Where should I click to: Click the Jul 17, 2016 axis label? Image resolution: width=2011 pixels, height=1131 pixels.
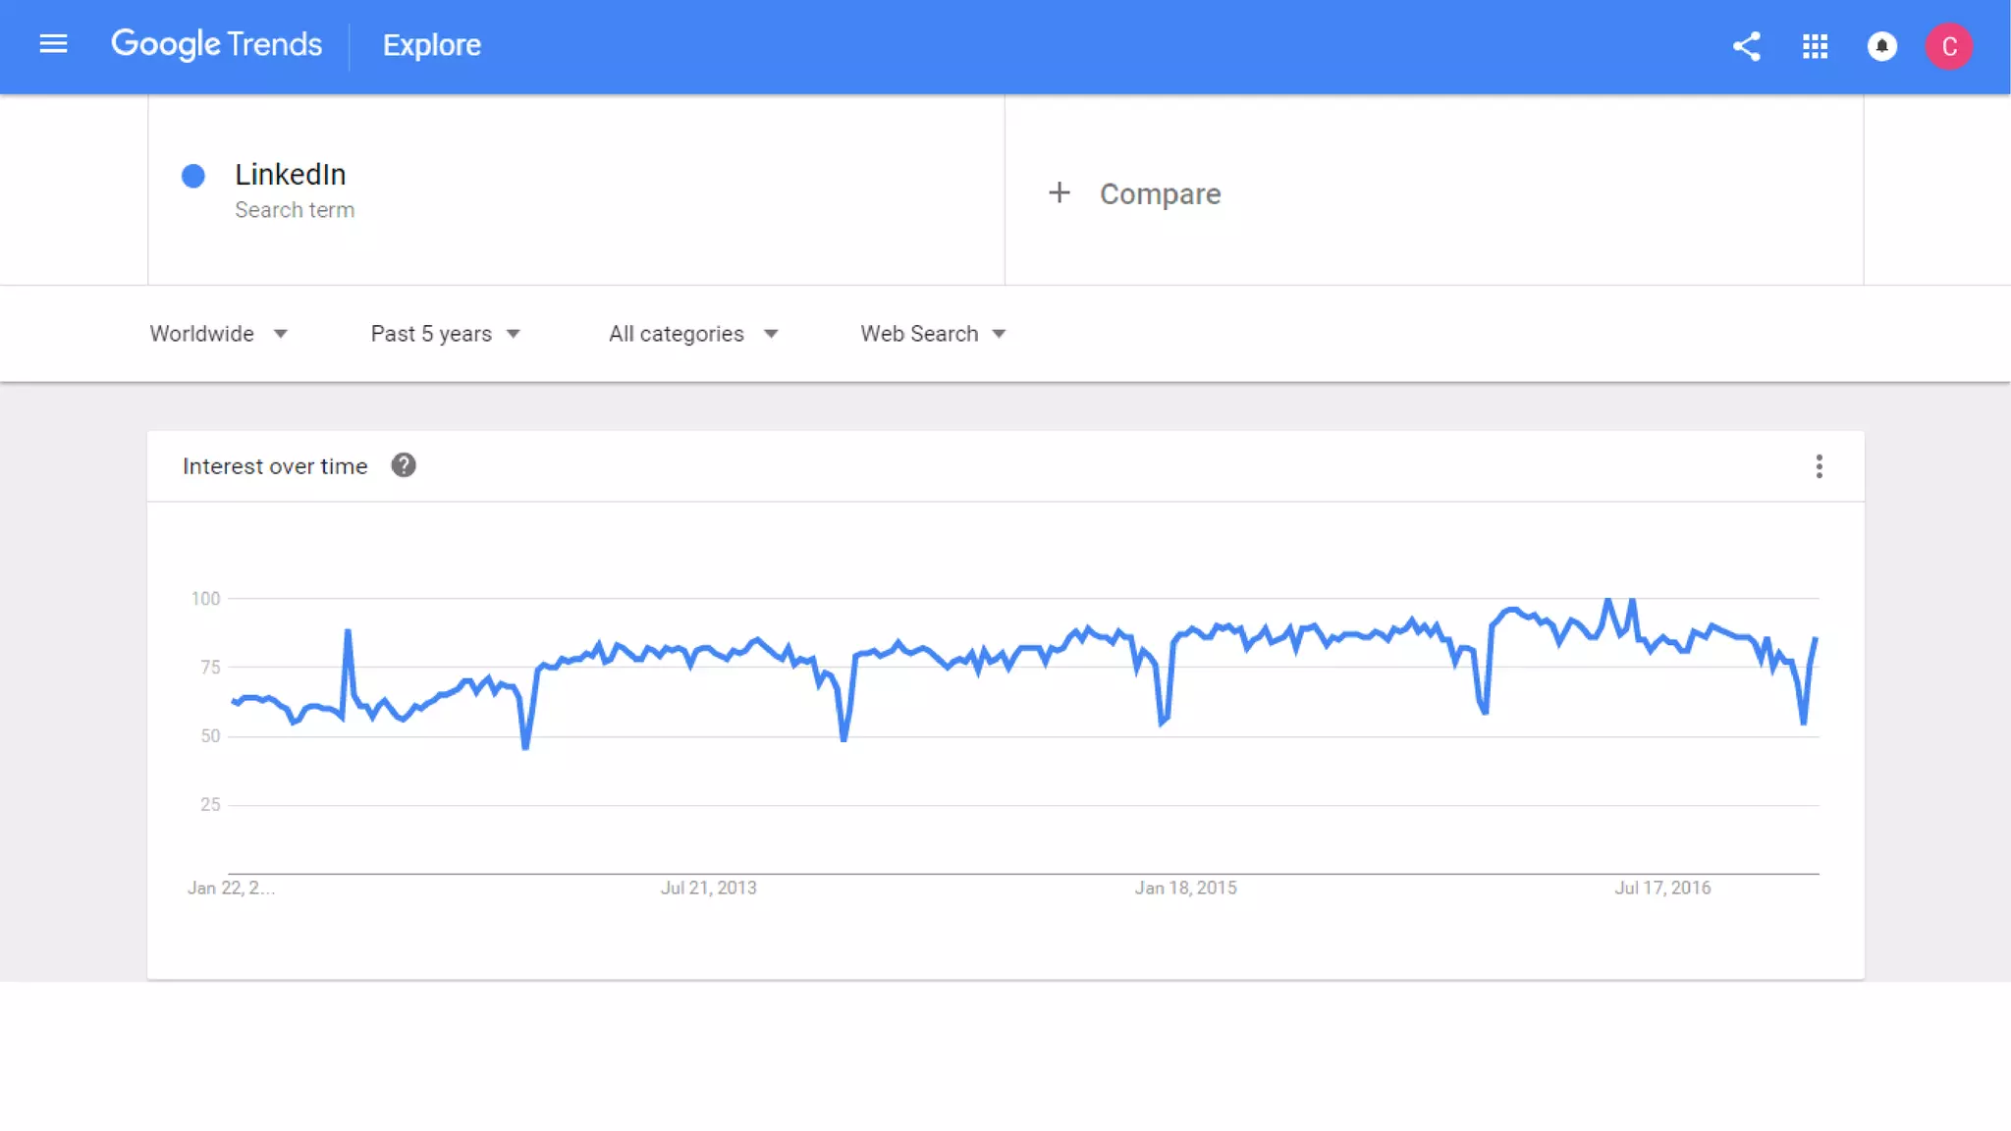[1662, 888]
